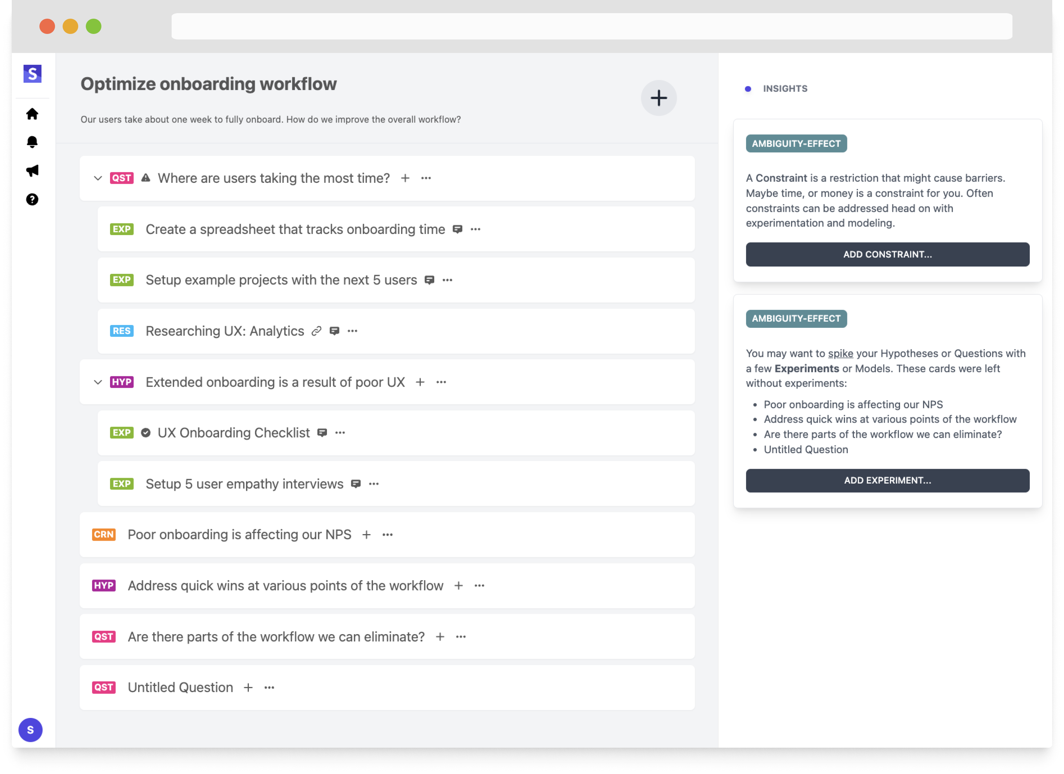Go to Home via house icon

pos(33,114)
